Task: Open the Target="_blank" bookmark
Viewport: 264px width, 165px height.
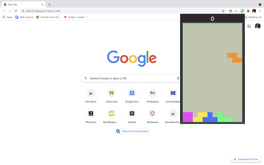Action: 76,17
